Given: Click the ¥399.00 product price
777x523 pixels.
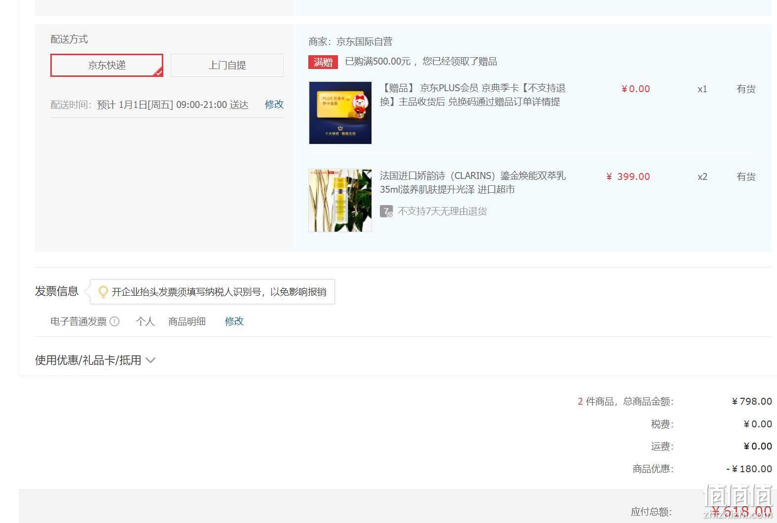Looking at the screenshot, I should click(x=628, y=176).
